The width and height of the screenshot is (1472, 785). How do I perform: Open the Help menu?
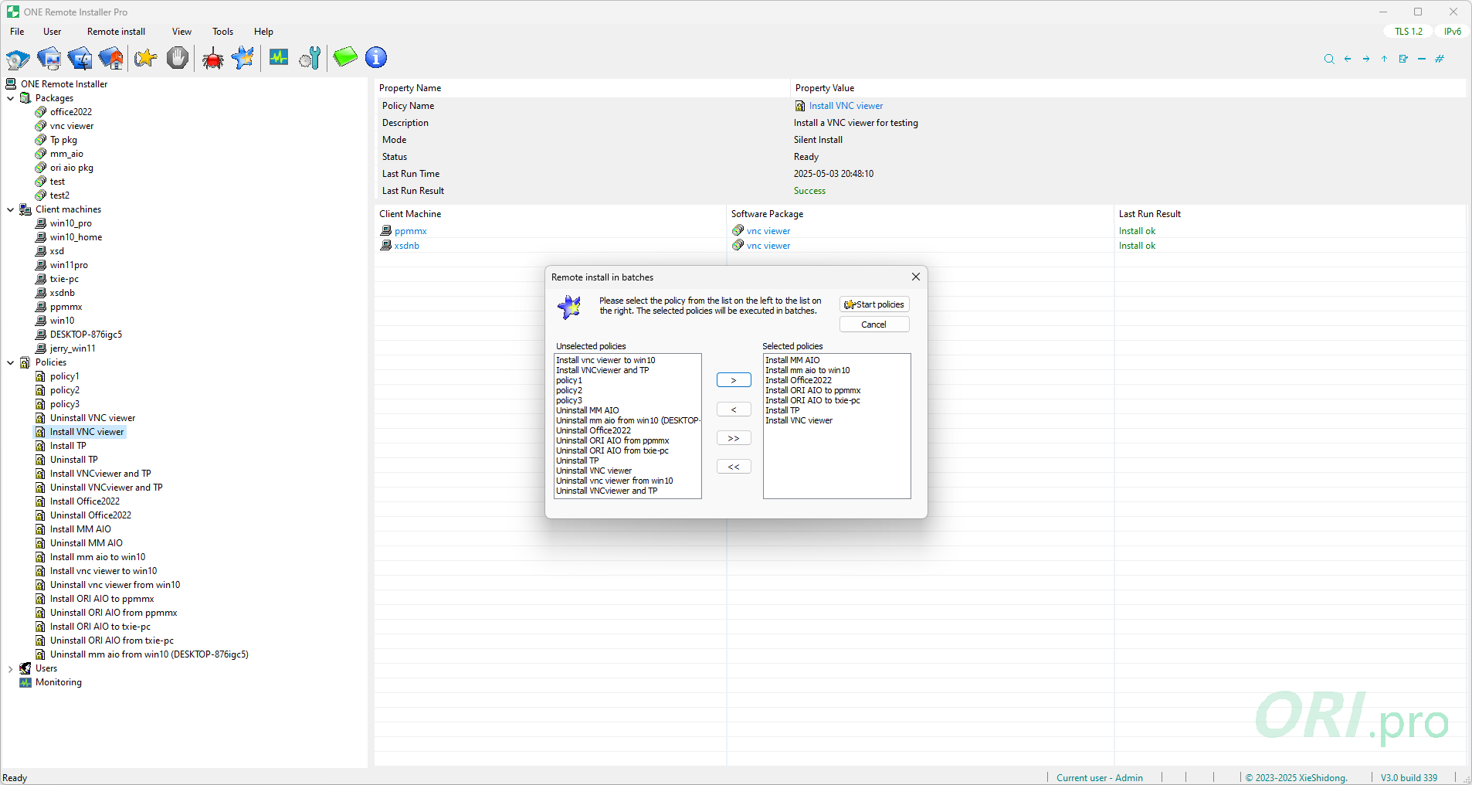[x=263, y=32]
